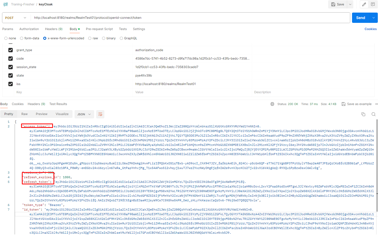The image size is (378, 236).
Task: Click the pye4ltv39b state value
Action: [x=143, y=75]
